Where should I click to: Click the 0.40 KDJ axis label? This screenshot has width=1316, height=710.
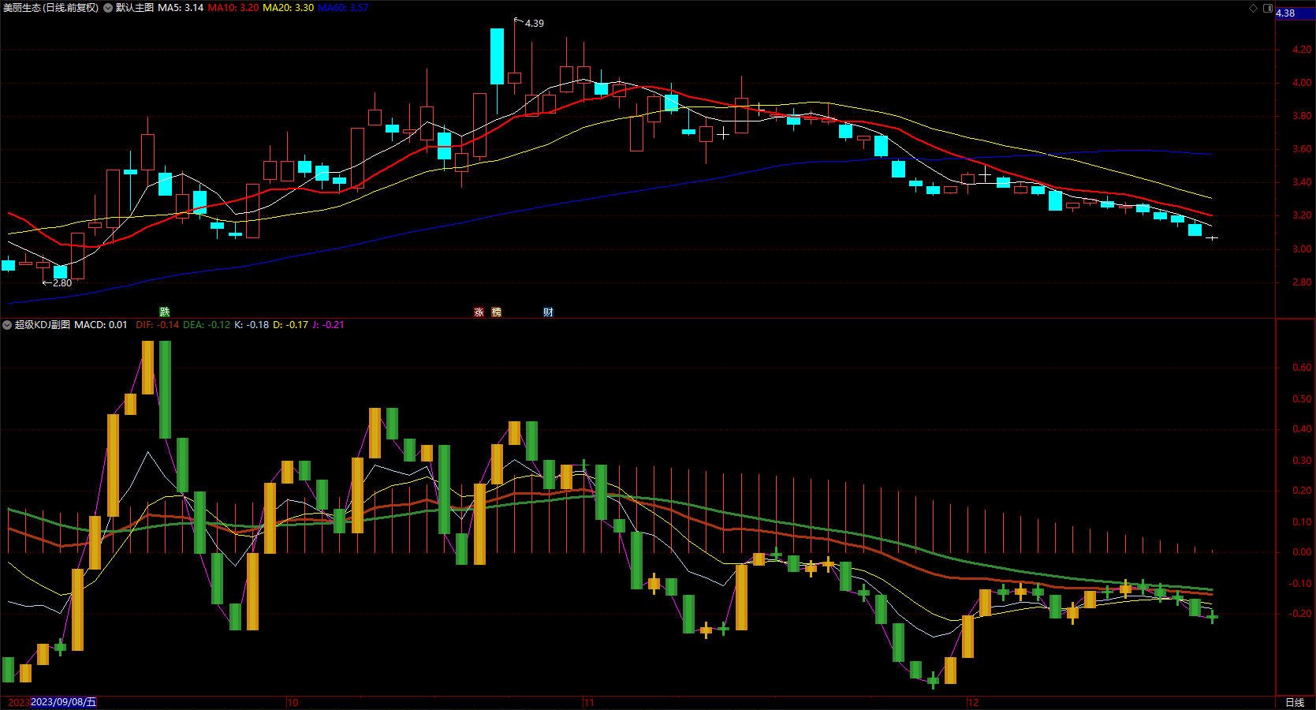click(1302, 429)
